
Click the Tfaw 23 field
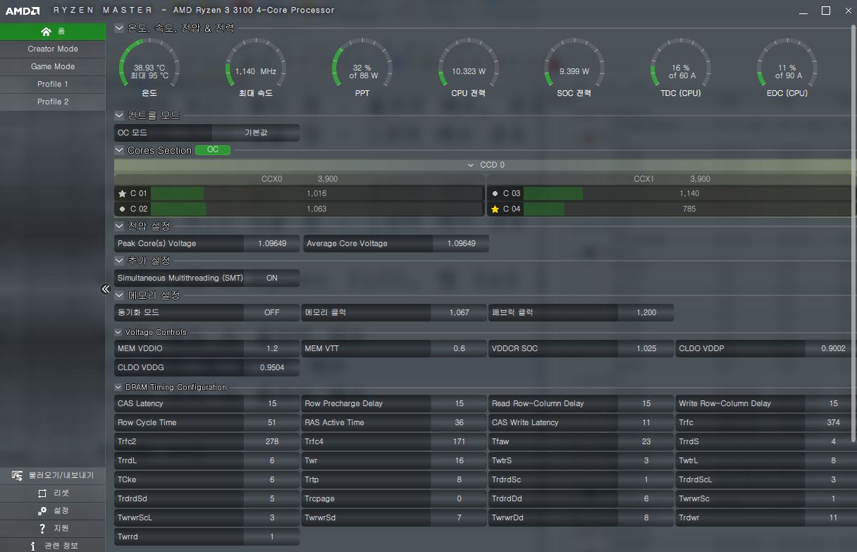tap(581, 441)
